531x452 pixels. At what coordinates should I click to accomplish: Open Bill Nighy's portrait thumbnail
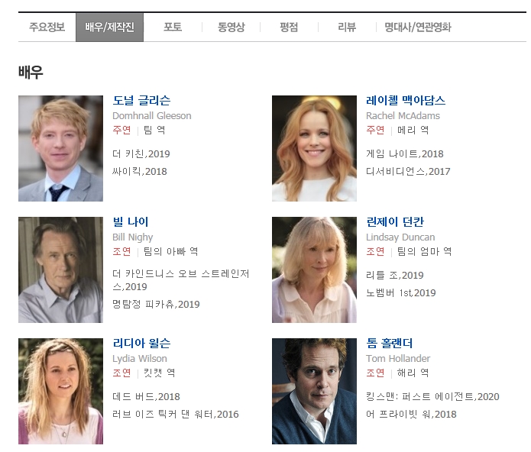(60, 270)
